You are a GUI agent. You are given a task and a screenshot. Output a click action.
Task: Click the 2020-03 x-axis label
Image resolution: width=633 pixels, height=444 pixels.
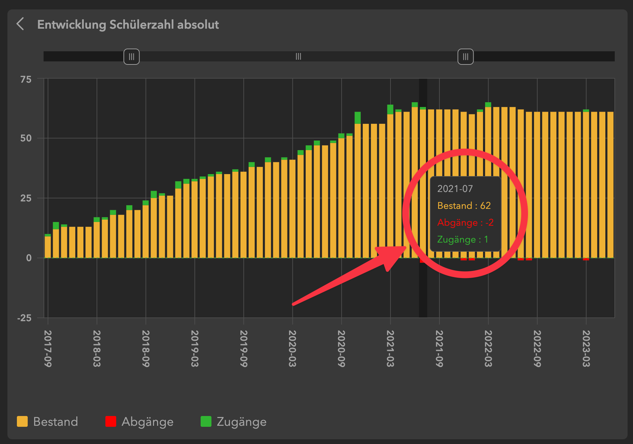point(293,348)
